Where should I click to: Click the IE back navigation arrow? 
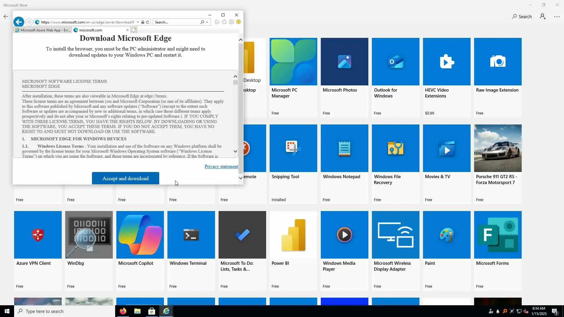click(x=19, y=22)
